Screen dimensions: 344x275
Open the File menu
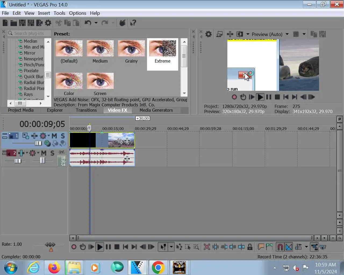coord(5,13)
